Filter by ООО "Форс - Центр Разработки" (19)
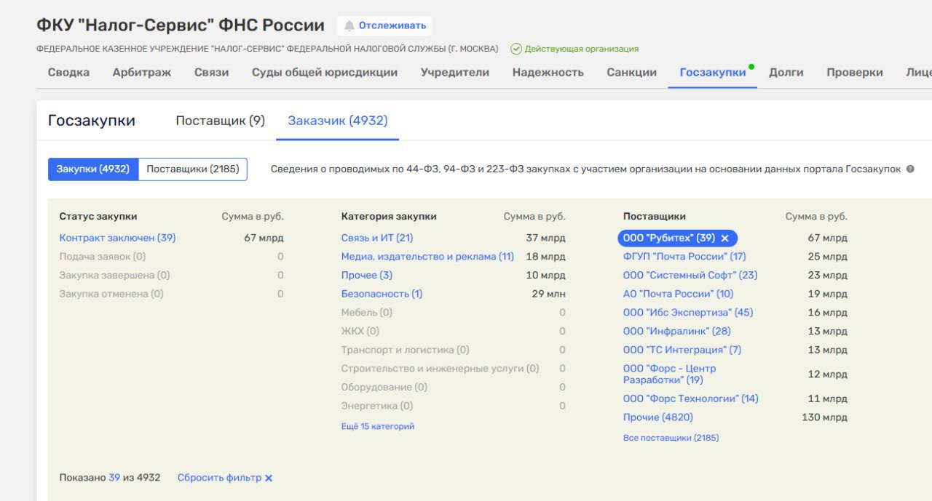Screen dimensions: 932x501 pyautogui.click(x=670, y=374)
